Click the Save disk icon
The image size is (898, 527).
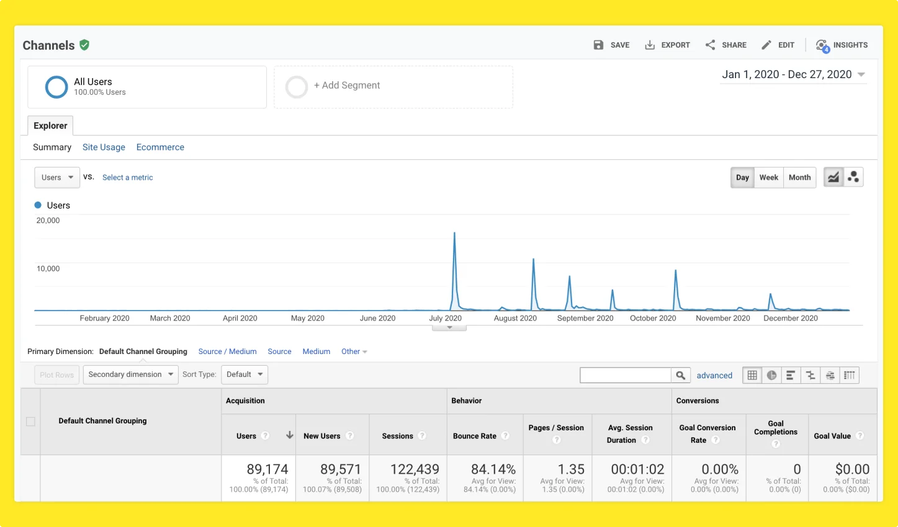598,45
